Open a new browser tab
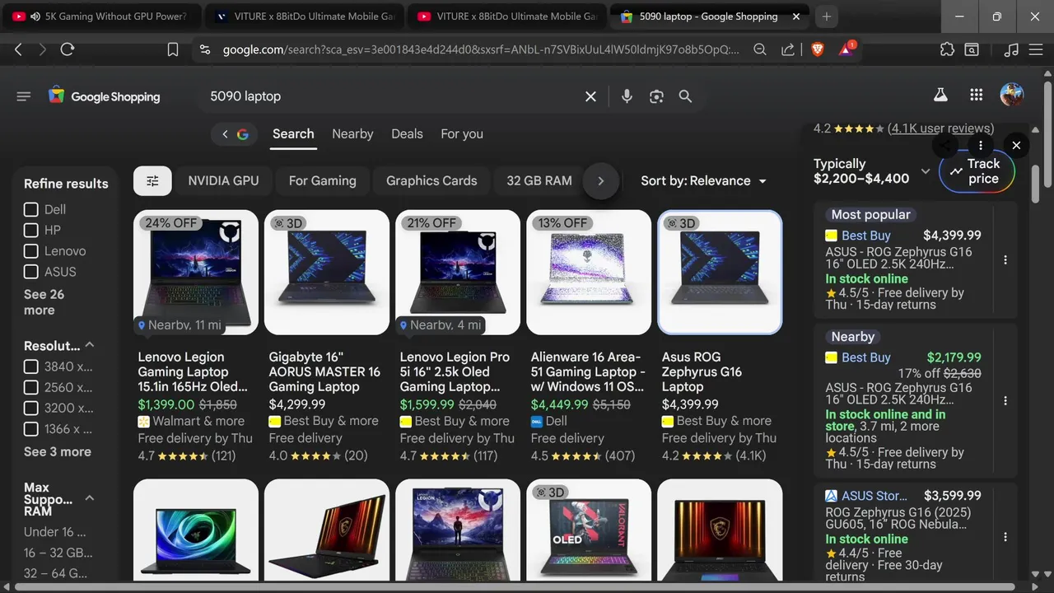1054x593 pixels. coord(827,16)
